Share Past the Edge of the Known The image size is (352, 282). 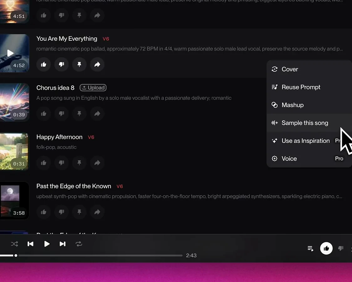97,212
